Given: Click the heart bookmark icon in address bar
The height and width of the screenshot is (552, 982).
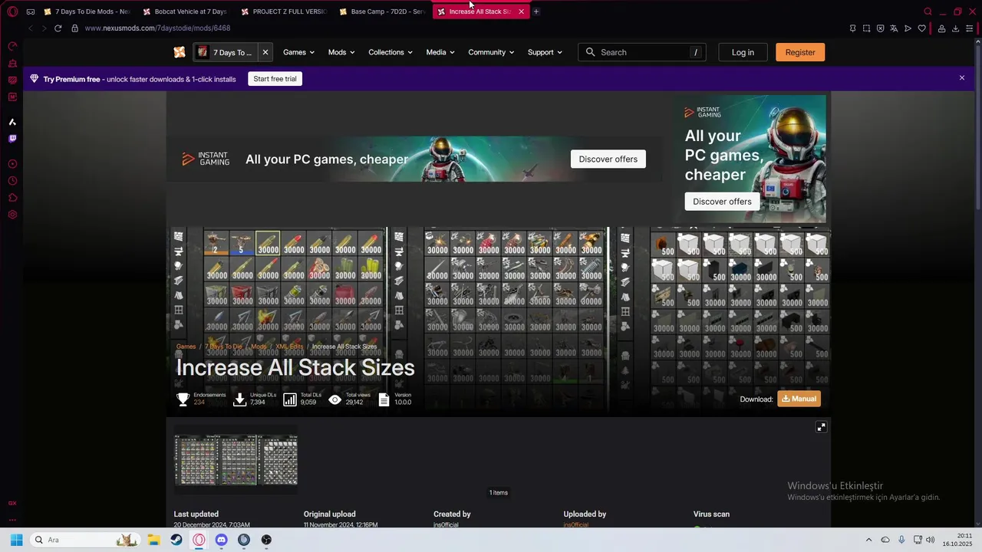Looking at the screenshot, I should 921,28.
